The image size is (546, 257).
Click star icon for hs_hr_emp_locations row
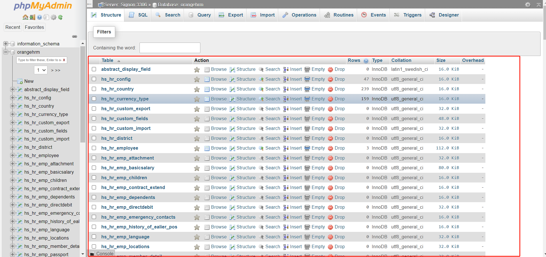point(197,247)
